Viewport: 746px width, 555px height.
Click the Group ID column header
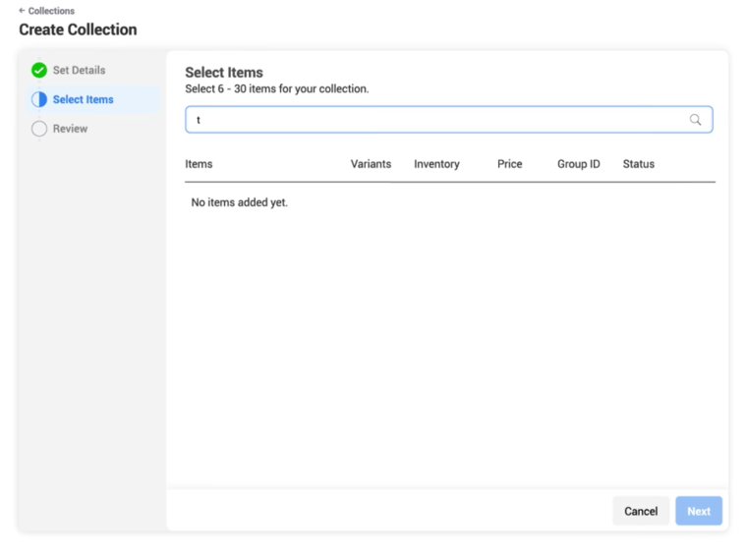[578, 164]
